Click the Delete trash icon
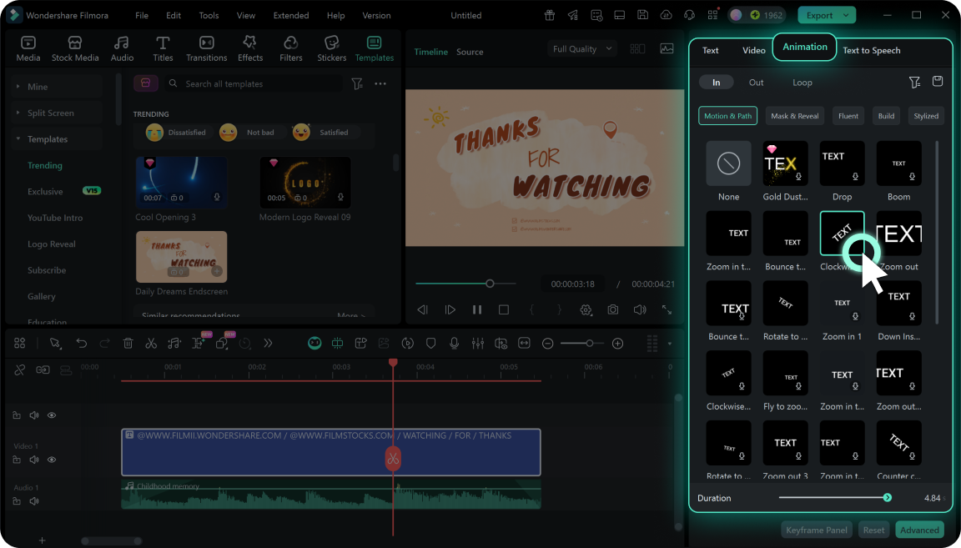 [128, 344]
